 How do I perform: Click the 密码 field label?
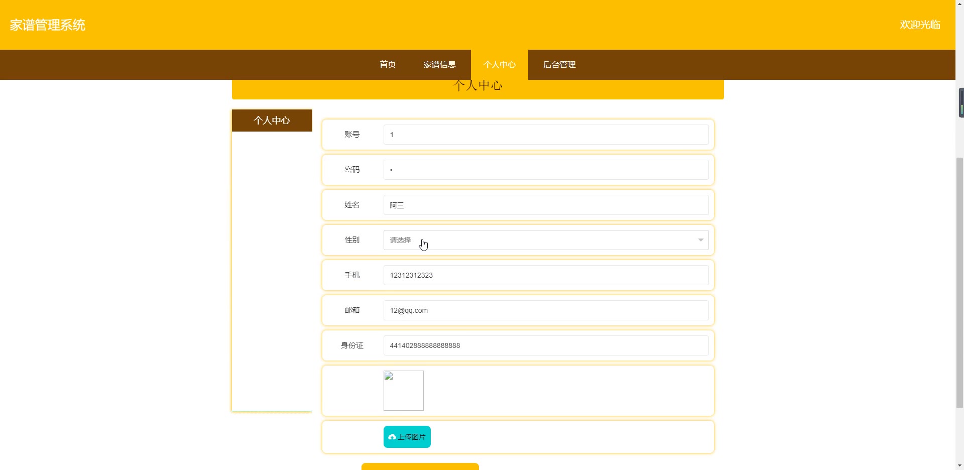352,170
